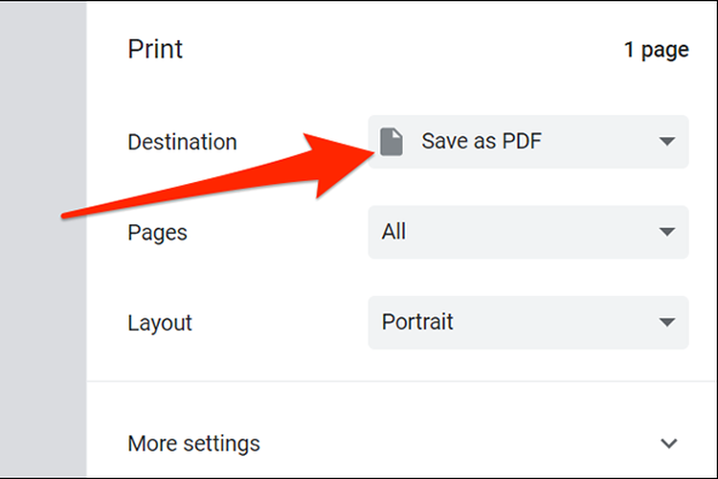The height and width of the screenshot is (479, 718).
Task: Click the red arrow's thin tail end
Action: point(69,217)
